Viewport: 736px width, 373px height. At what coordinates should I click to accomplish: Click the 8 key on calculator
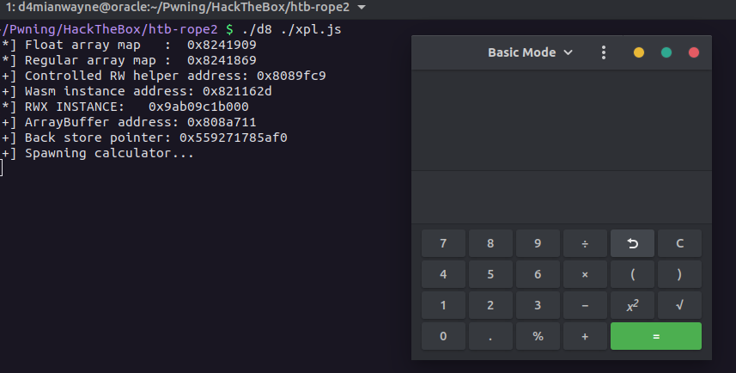click(x=490, y=243)
